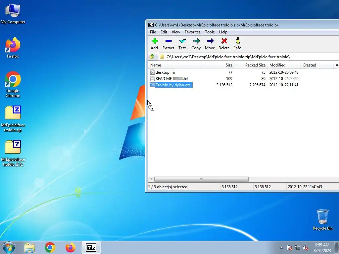The height and width of the screenshot is (254, 339).
Task: Click the red Delete icon
Action: [224, 41]
